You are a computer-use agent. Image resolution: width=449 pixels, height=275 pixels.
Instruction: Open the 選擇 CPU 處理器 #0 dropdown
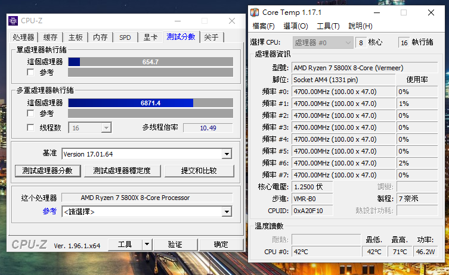point(323,43)
